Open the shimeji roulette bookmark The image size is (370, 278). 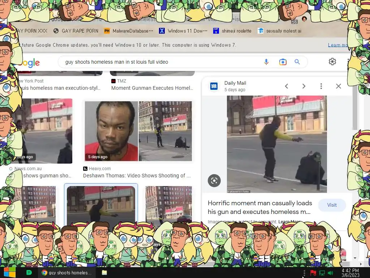[232, 31]
